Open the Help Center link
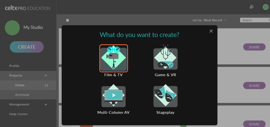The width and height of the screenshot is (270, 127). pos(19,114)
